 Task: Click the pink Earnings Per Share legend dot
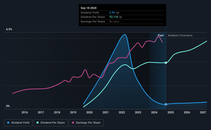pos(73,123)
